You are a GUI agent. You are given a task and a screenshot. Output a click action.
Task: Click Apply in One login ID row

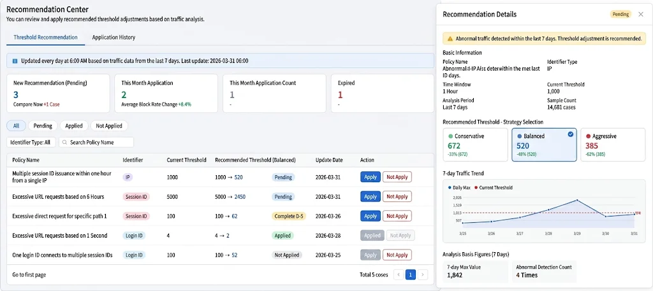click(371, 255)
